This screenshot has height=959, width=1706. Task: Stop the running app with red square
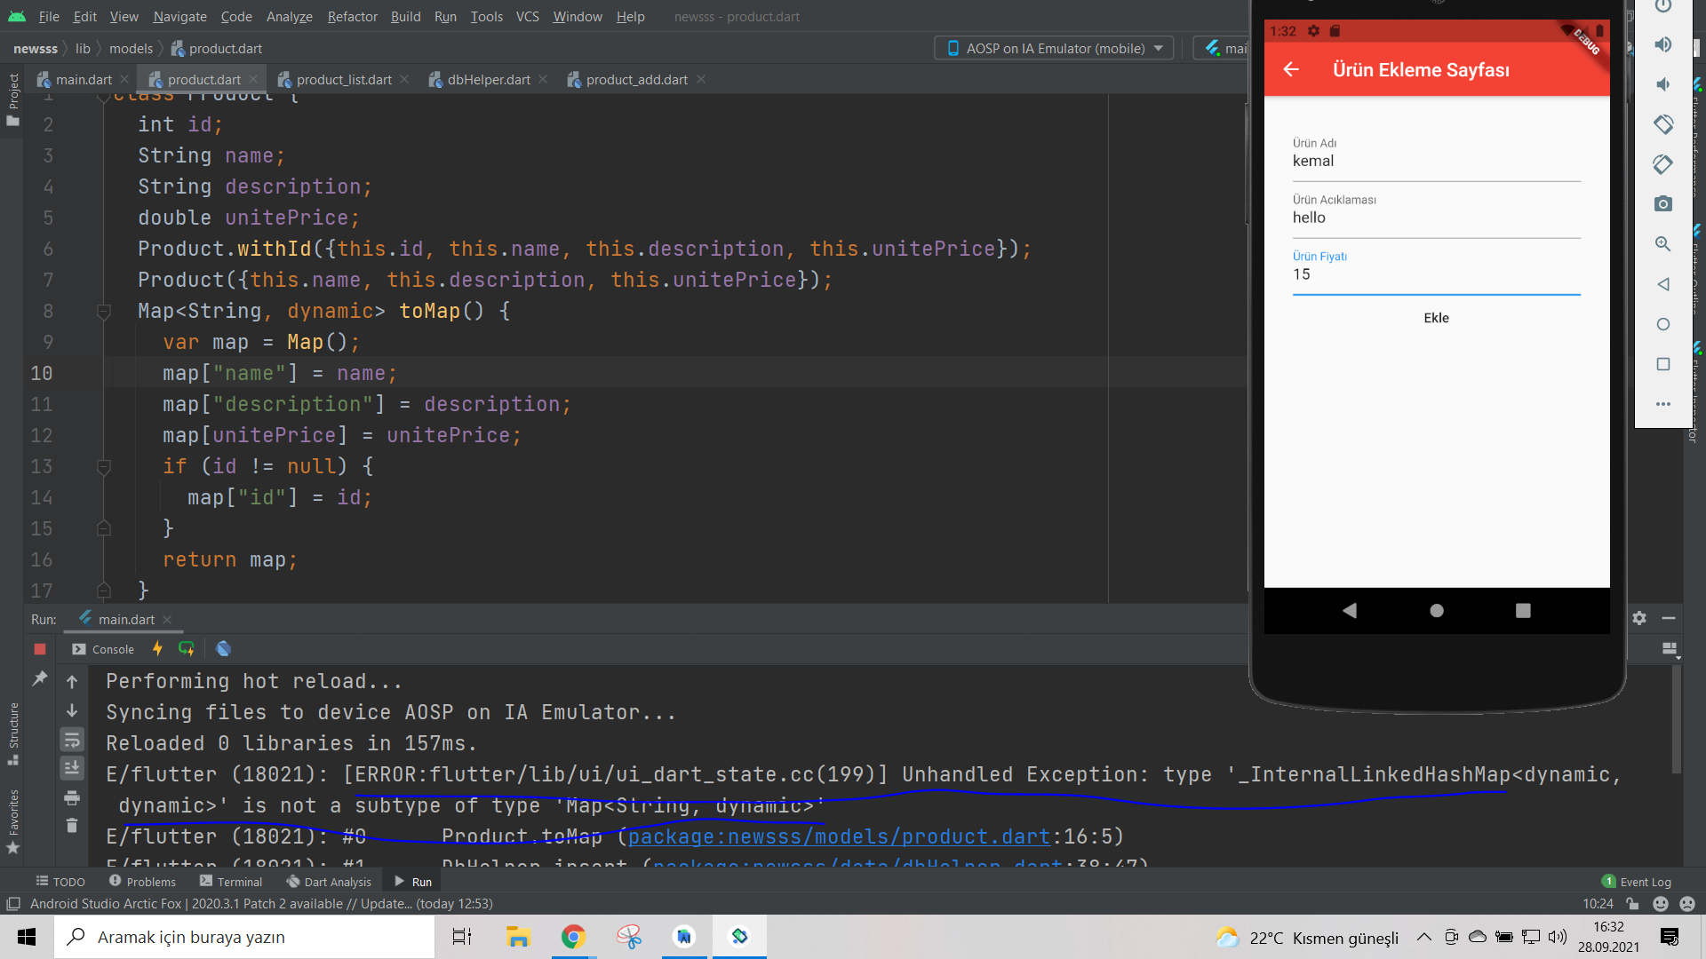click(x=40, y=649)
